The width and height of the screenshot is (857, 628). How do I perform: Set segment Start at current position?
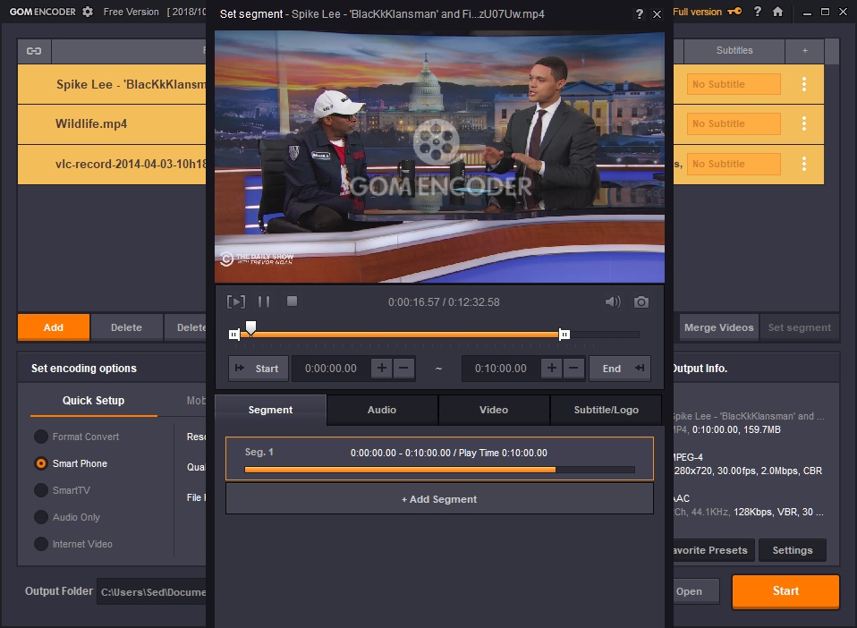coord(259,369)
